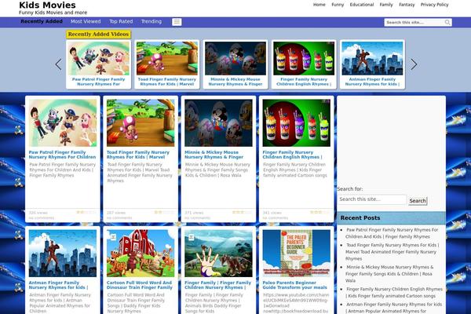Click the sidebar Search button
This screenshot has width=471, height=314.
[418, 201]
